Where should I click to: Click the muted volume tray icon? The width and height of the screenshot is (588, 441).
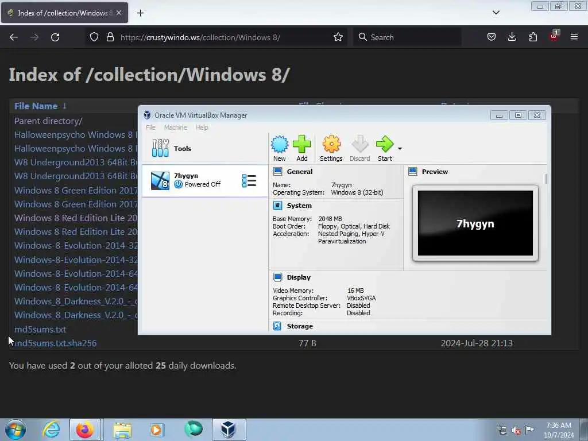(x=516, y=431)
